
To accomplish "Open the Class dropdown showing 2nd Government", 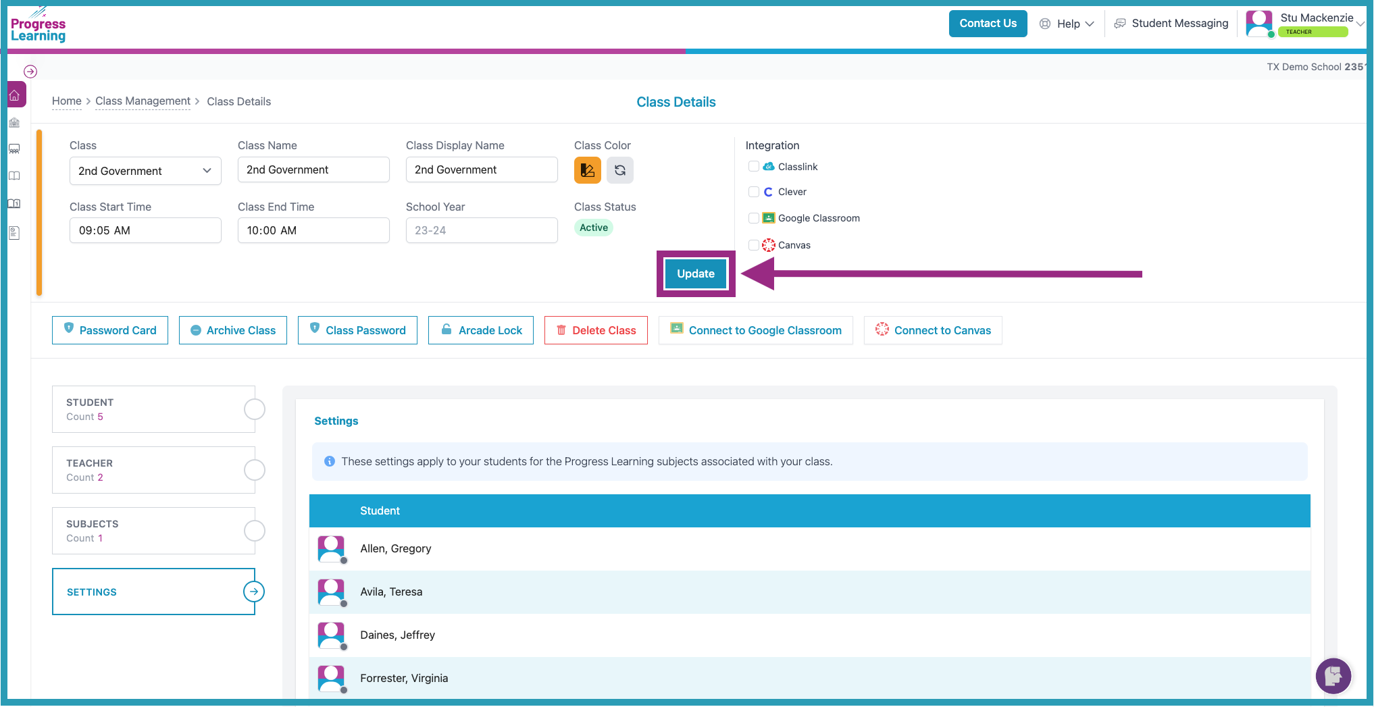I will click(145, 171).
